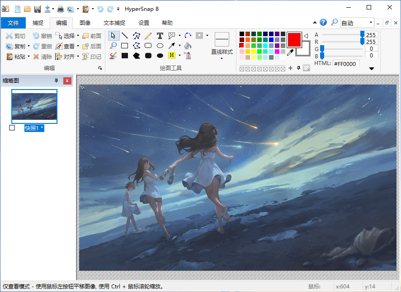Click the 后面 send to back button
The height and width of the screenshot is (292, 401).
coord(92,46)
